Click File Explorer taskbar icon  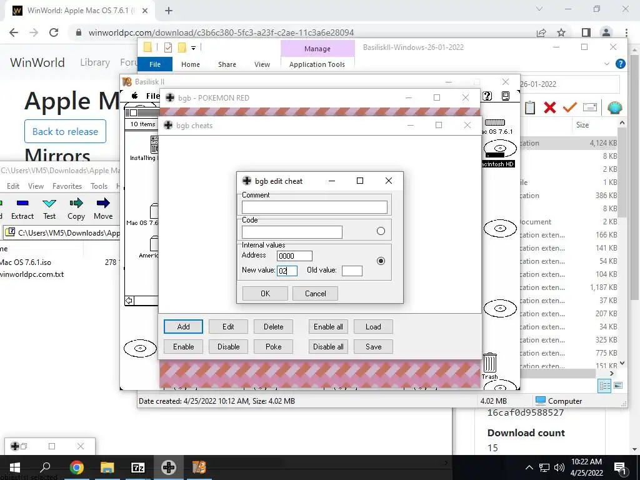(x=107, y=467)
